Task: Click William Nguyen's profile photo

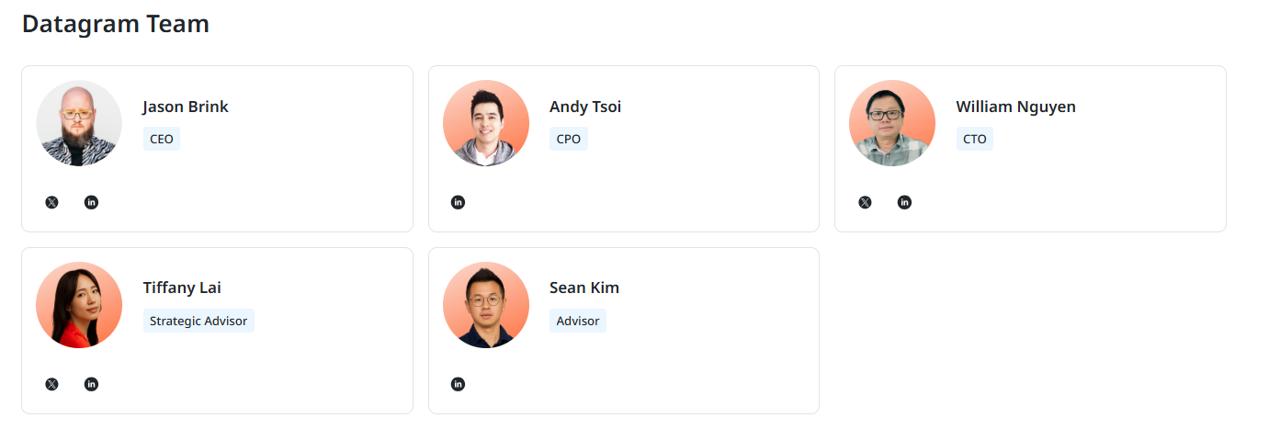Action: click(x=892, y=123)
